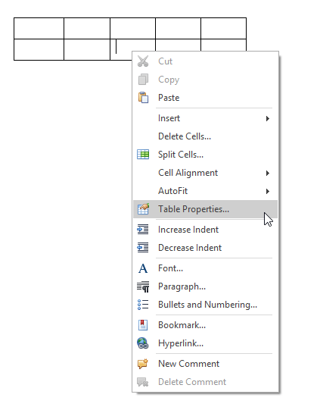Click the red Bookmark icon

pyautogui.click(x=143, y=325)
